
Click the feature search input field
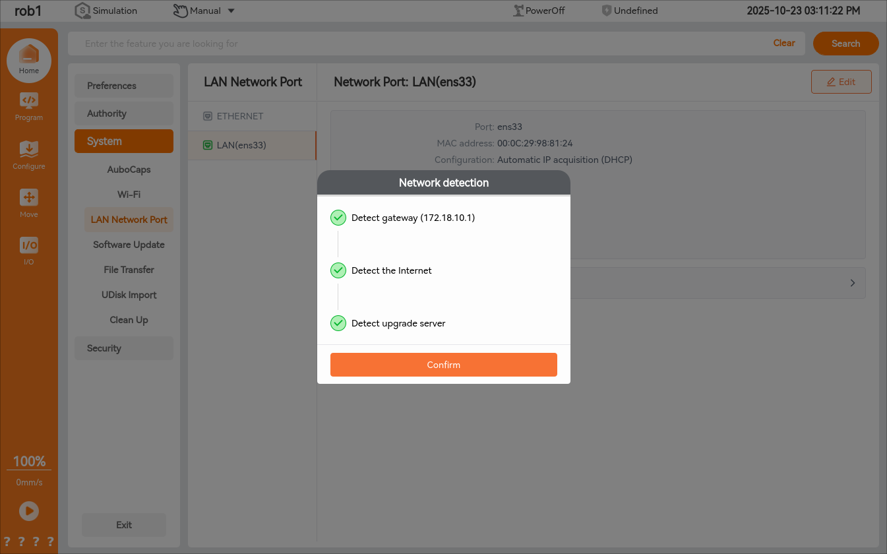click(422, 44)
